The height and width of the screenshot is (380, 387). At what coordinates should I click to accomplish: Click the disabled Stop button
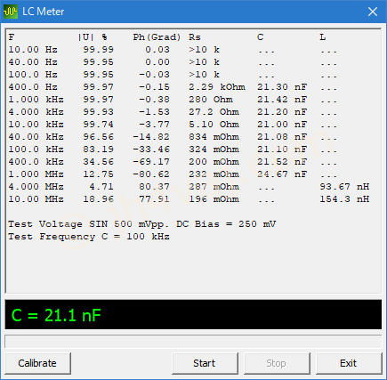click(277, 363)
